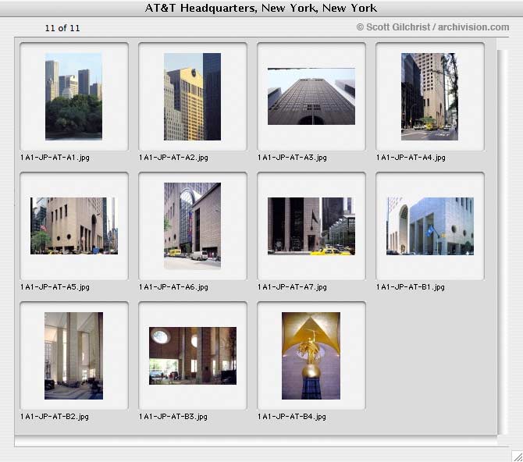Click the filename 1A1-JP-AT-B3.jpg
Screen dimensions: 523x462
pos(173,416)
